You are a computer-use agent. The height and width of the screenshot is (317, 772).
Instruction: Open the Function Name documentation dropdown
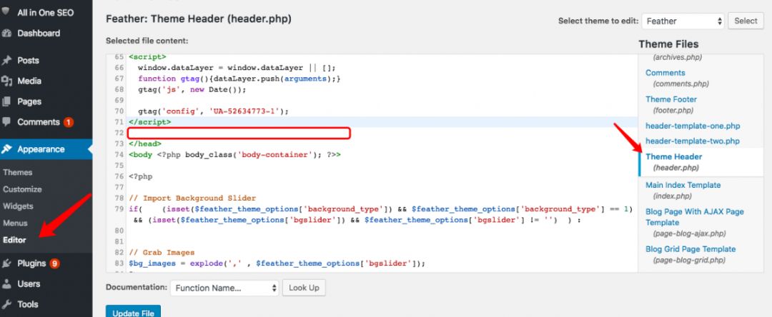[x=224, y=288]
